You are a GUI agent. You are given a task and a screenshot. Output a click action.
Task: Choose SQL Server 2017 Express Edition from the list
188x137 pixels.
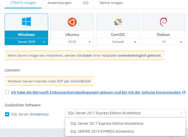[125, 123]
